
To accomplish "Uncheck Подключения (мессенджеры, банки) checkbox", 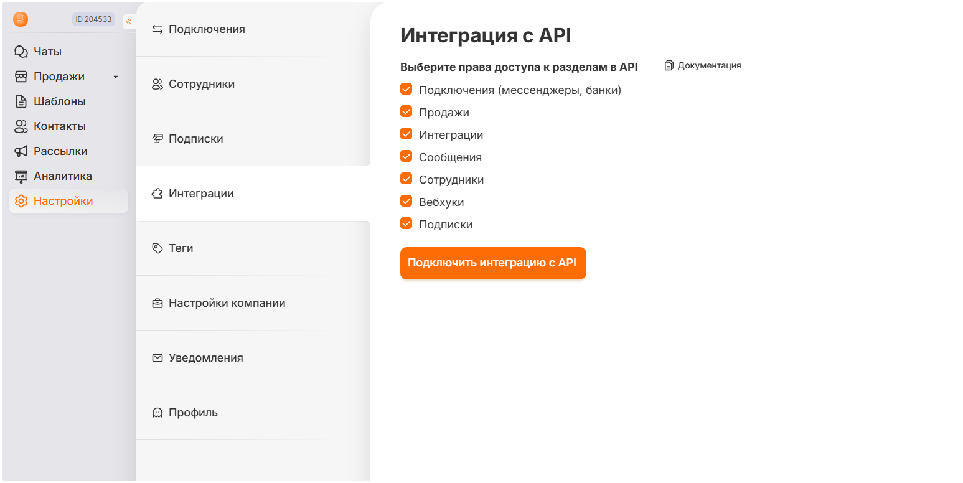I will [x=406, y=90].
